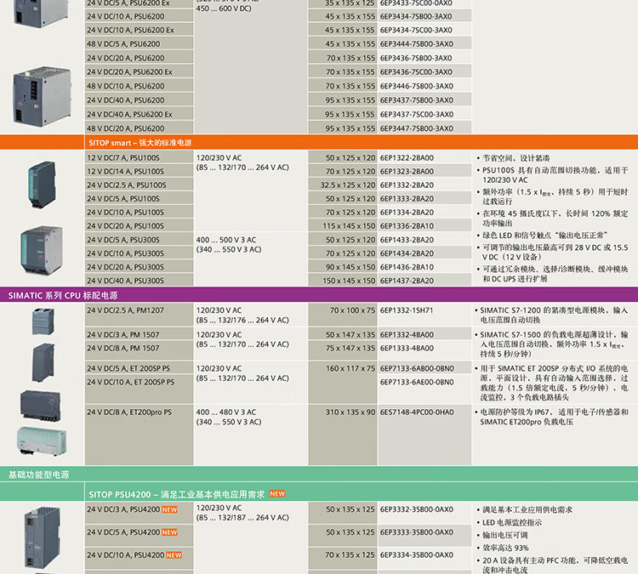Click NEW badge beside 24 V DC/10 A PSU4200

coord(174,555)
